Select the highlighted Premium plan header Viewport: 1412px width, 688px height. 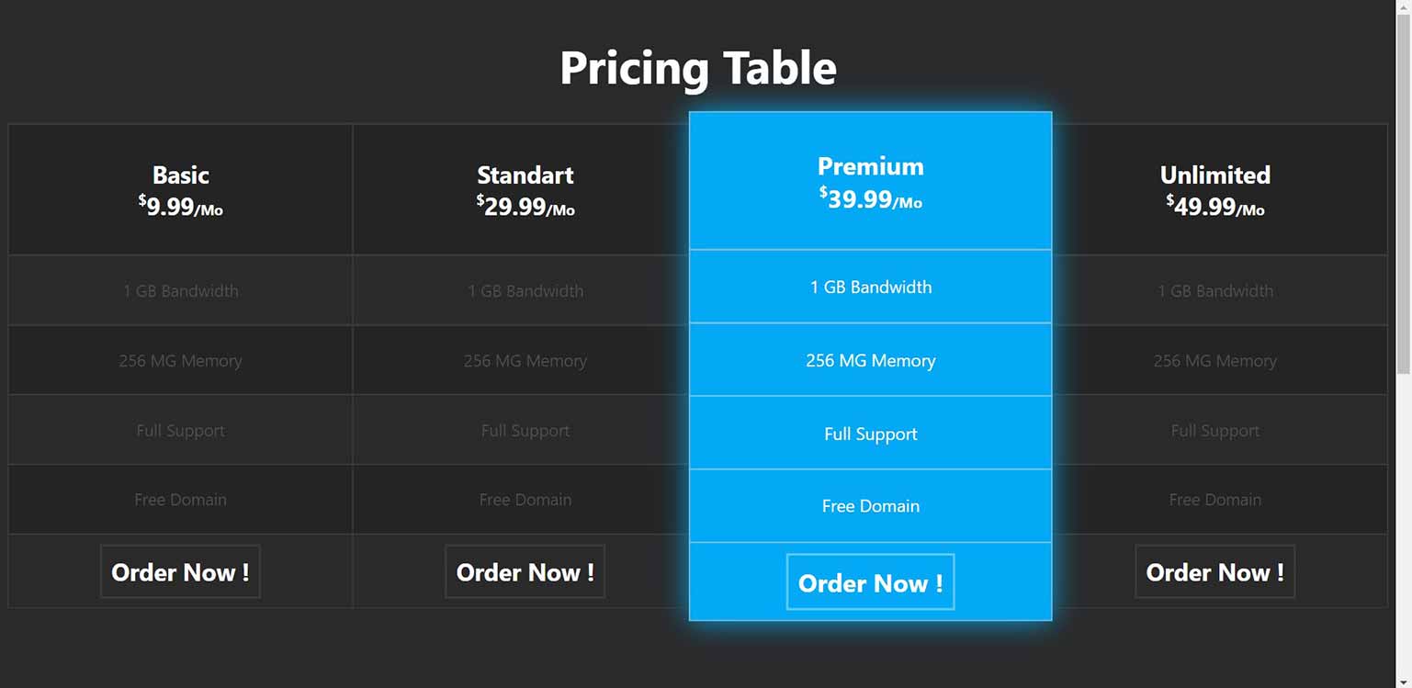[870, 181]
